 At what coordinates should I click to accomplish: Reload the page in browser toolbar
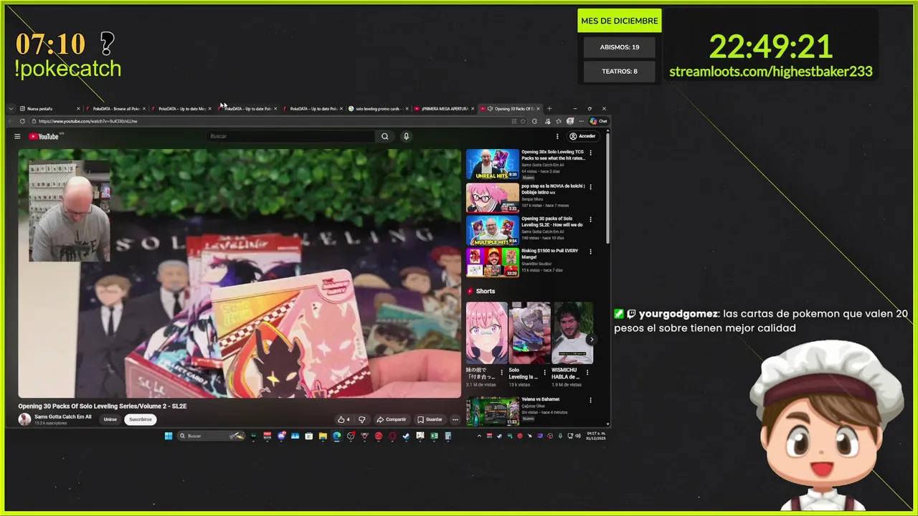coord(22,121)
